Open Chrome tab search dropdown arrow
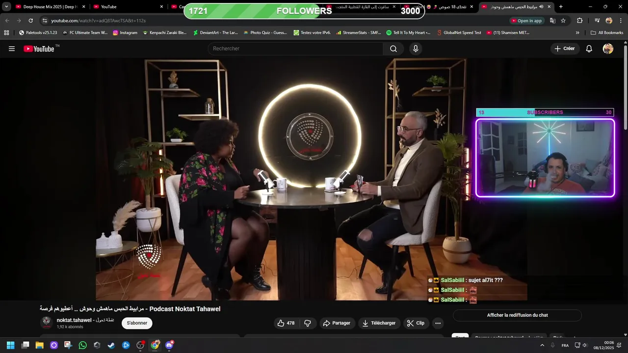Screen dimensions: 628x353 (6, 7)
